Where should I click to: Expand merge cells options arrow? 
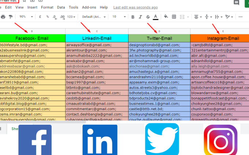coord(188,17)
